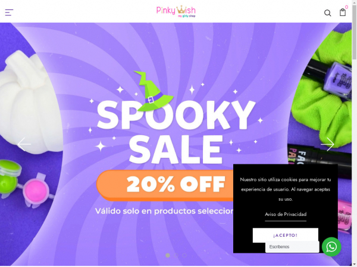Select the second carousel dot

click(176, 255)
